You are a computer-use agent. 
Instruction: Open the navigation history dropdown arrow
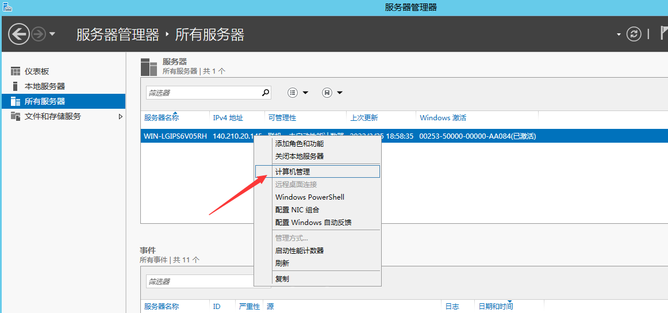point(52,34)
